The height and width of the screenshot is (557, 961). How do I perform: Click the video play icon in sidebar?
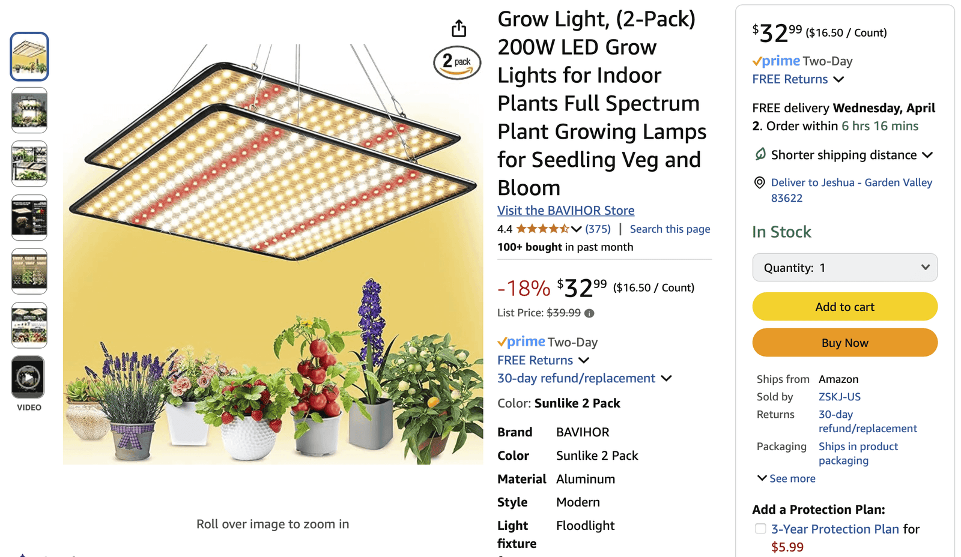[x=28, y=378]
